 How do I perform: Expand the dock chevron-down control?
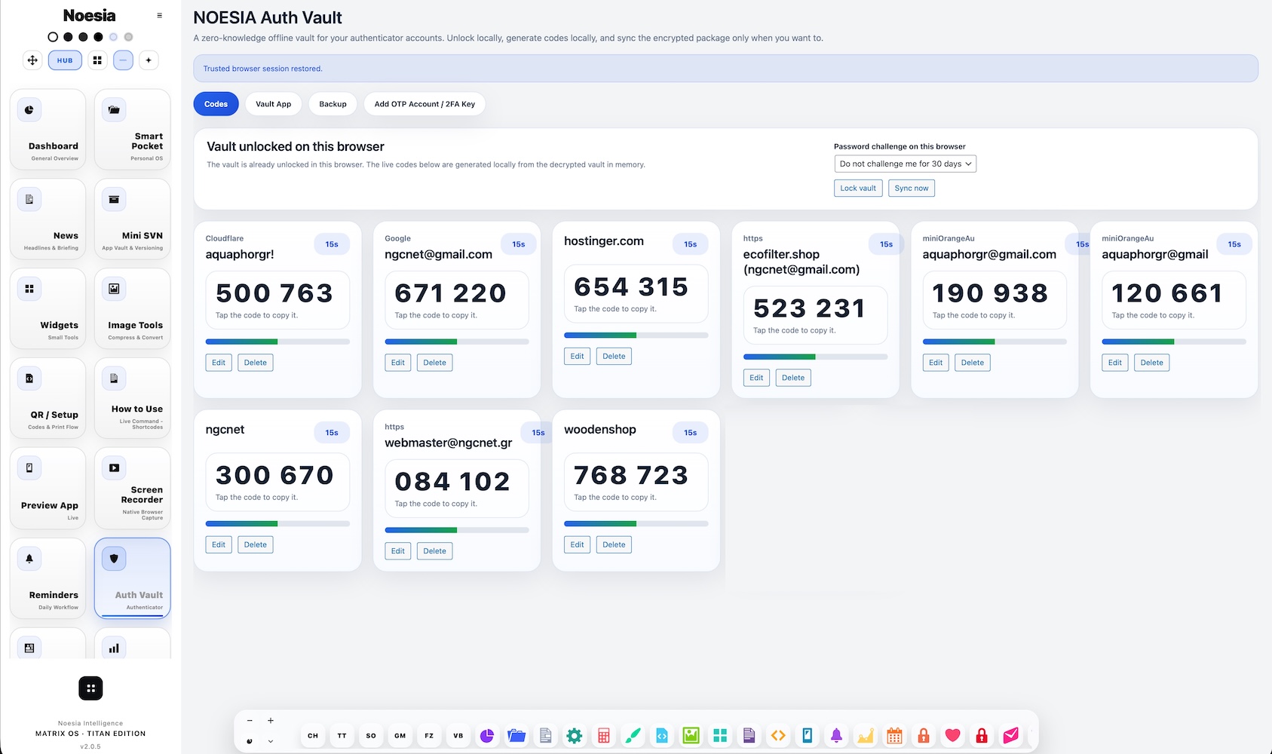271,741
